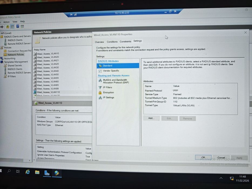The image size is (252, 189).
Task: Open Internet Explorer from the taskbar
Action: pyautogui.click(x=28, y=172)
